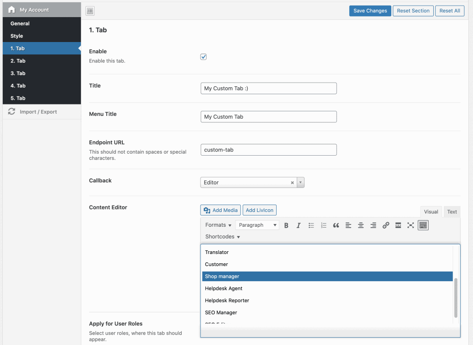Click Reset Section button
The width and height of the screenshot is (473, 345).
(413, 11)
